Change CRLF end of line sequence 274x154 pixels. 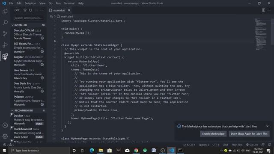[x=226, y=145]
